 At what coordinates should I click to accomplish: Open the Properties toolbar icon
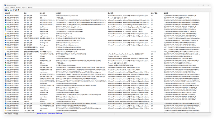point(13,10)
